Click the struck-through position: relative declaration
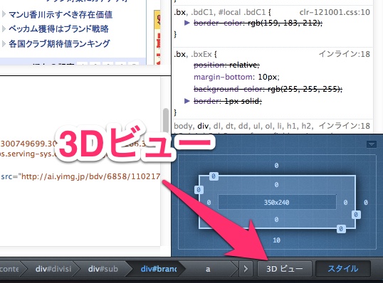The image size is (383, 283). pyautogui.click(x=226, y=65)
